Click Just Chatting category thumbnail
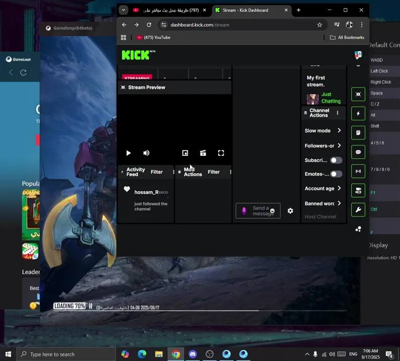The height and width of the screenshot is (361, 400). (x=313, y=99)
